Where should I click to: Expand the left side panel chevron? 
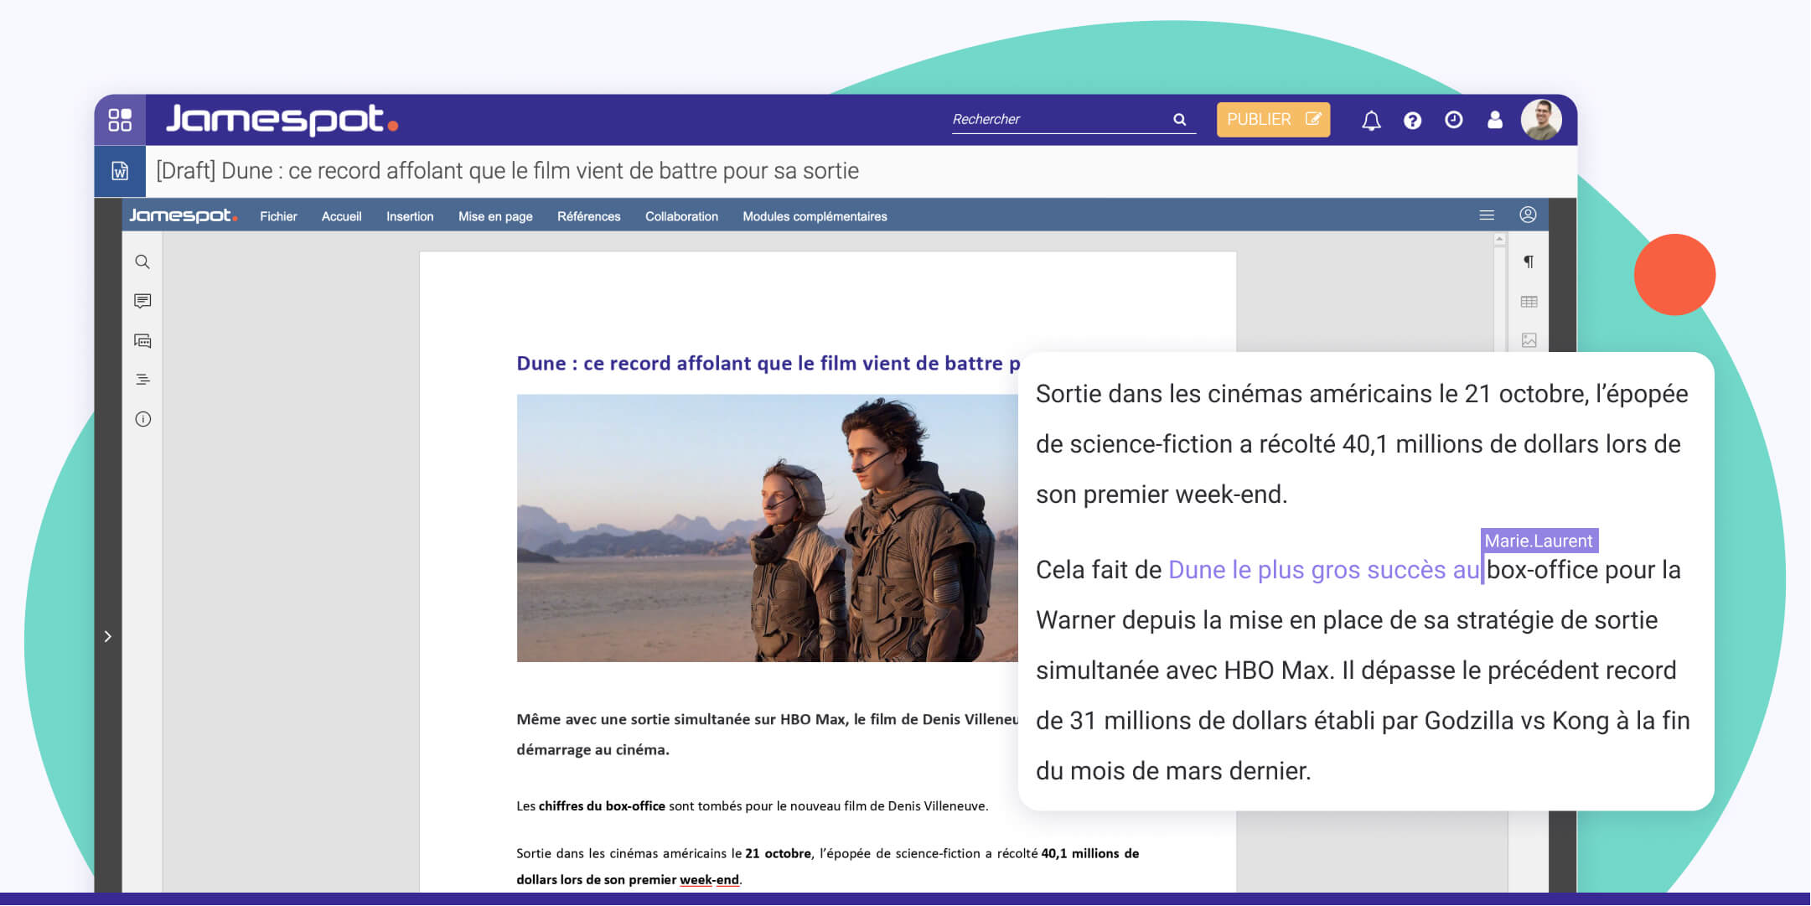tap(107, 637)
